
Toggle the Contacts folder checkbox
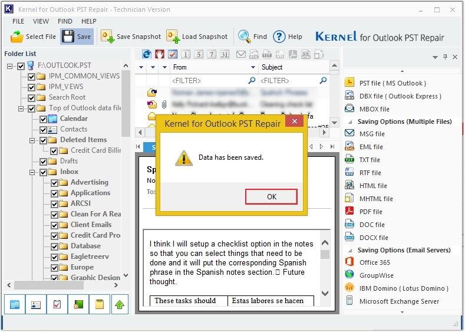[x=43, y=130]
